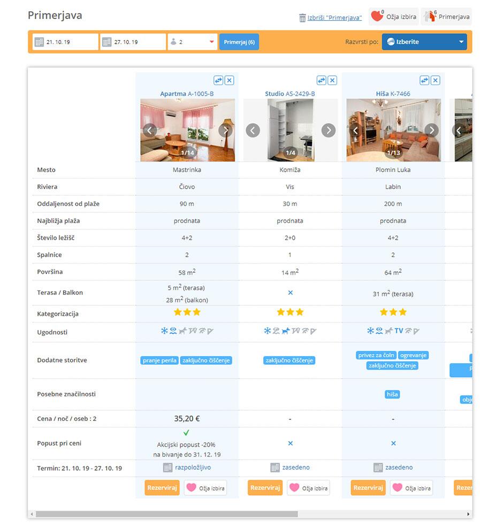Click the swap icon above Hiša K-7466
This screenshot has width=503, height=529.
[424, 80]
